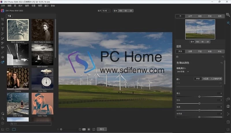Viewport: 231px width, 133px height.
Task: Choose the Cinema preset thumbnail
Action: coord(18,79)
